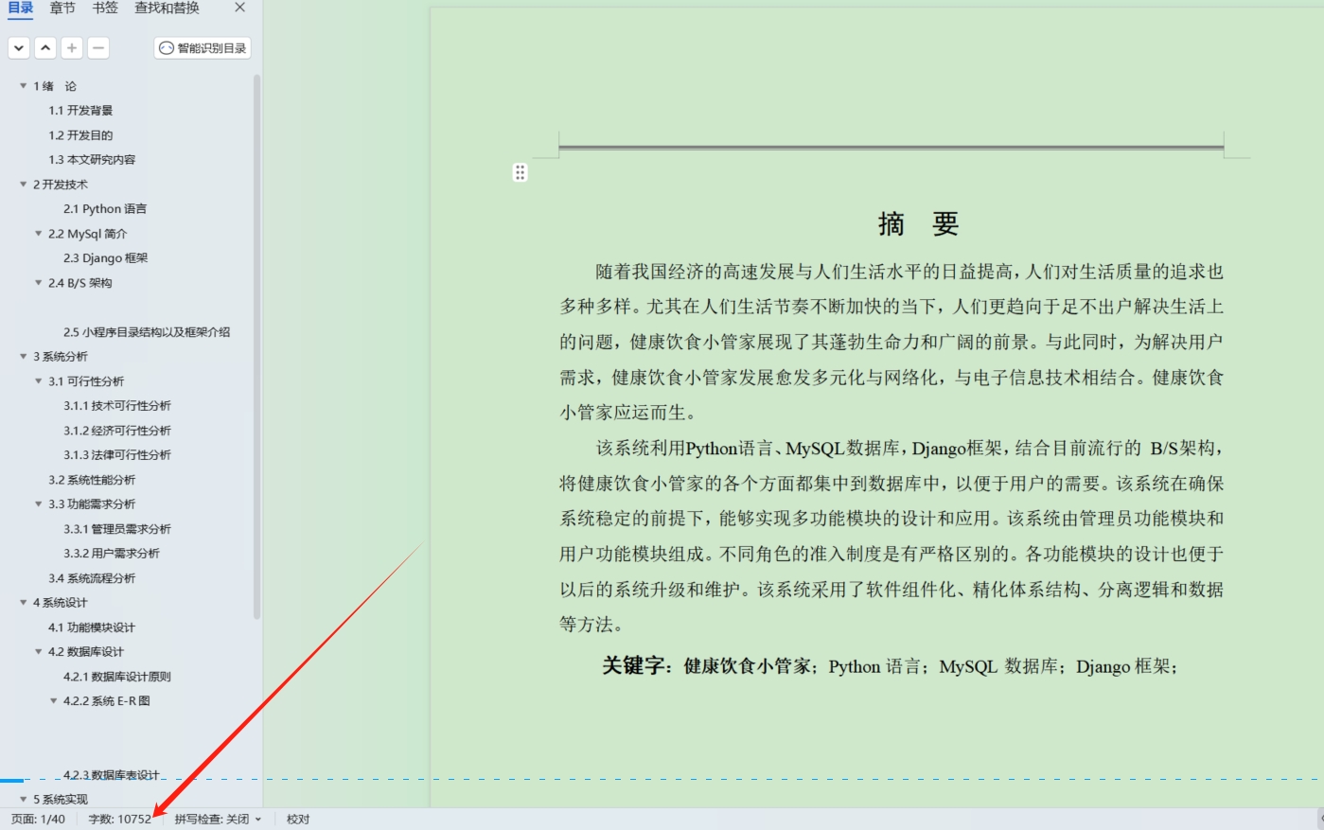Viewport: 1324px width, 830px height.
Task: Click the document drag handle beside the page
Action: pyautogui.click(x=520, y=172)
